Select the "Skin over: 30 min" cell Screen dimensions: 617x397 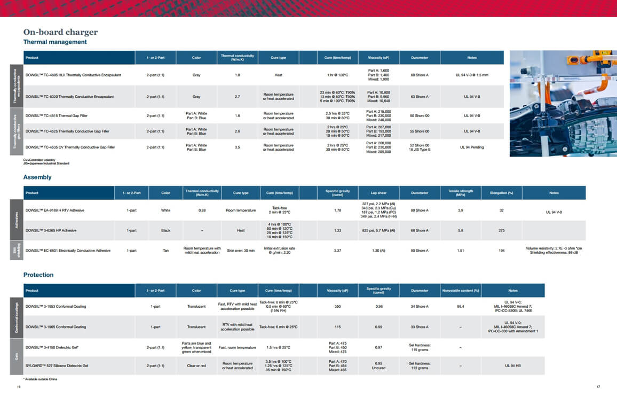point(241,251)
